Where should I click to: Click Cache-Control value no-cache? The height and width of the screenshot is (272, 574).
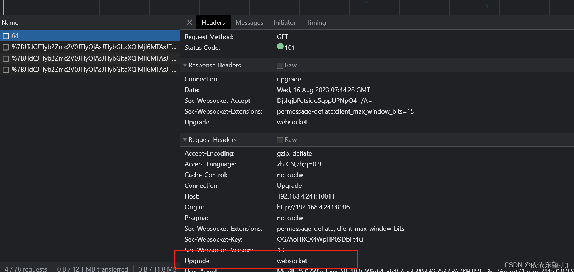click(x=290, y=175)
